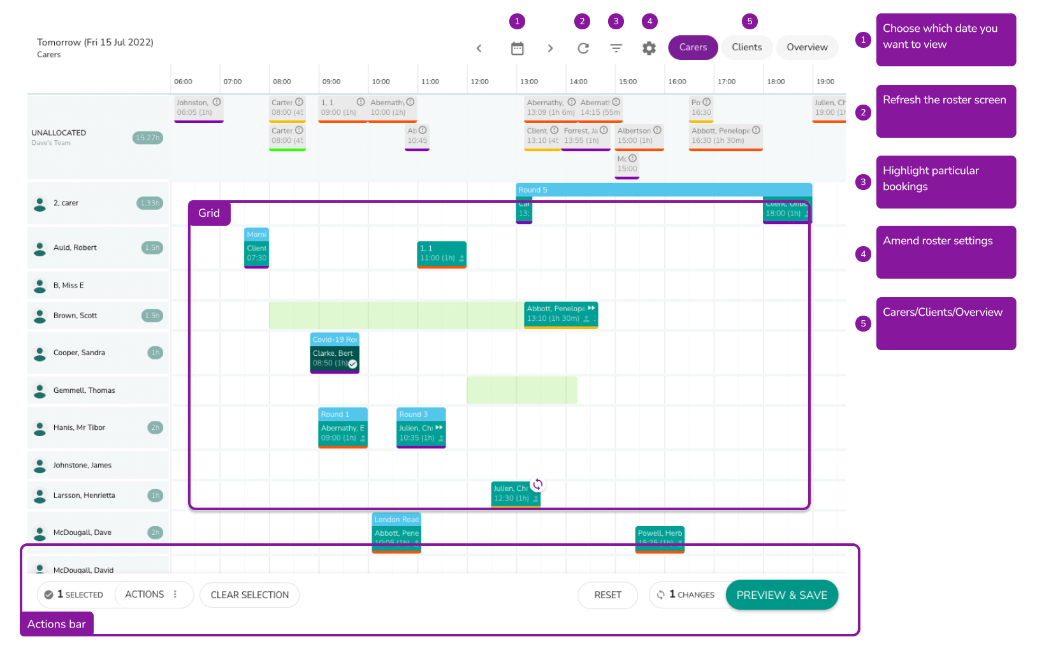Expand the Round 5 bar
Image resolution: width=1044 pixels, height=653 pixels.
click(x=663, y=190)
